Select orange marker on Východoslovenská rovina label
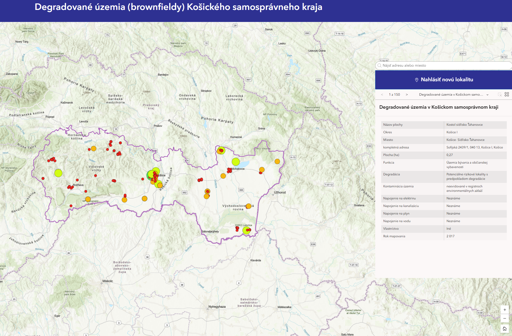512x336 pixels. (249, 206)
